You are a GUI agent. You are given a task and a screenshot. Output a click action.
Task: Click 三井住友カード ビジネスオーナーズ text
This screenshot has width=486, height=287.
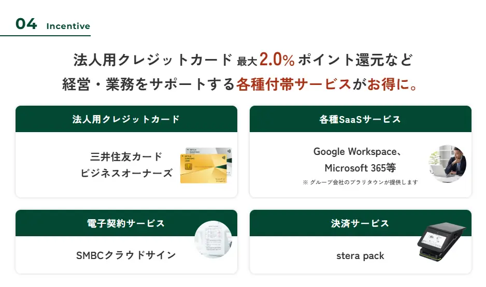pos(126,165)
